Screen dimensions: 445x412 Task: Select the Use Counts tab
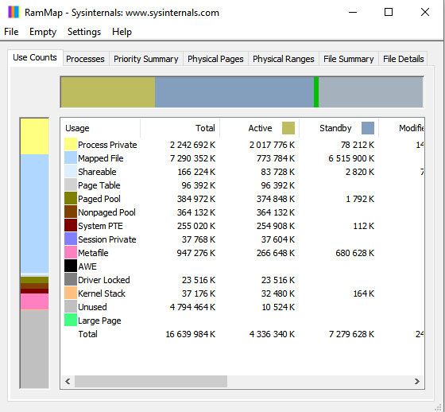pyautogui.click(x=35, y=57)
